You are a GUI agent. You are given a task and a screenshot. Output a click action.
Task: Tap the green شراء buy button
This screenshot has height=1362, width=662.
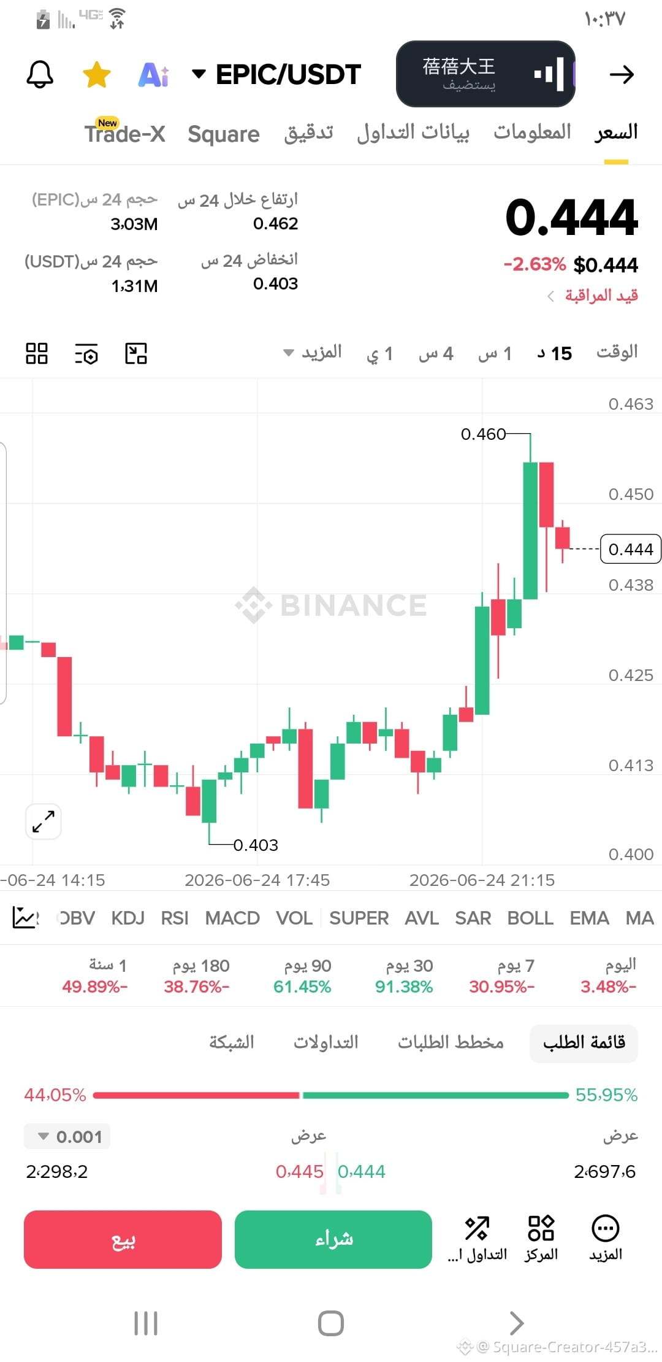(x=333, y=1239)
